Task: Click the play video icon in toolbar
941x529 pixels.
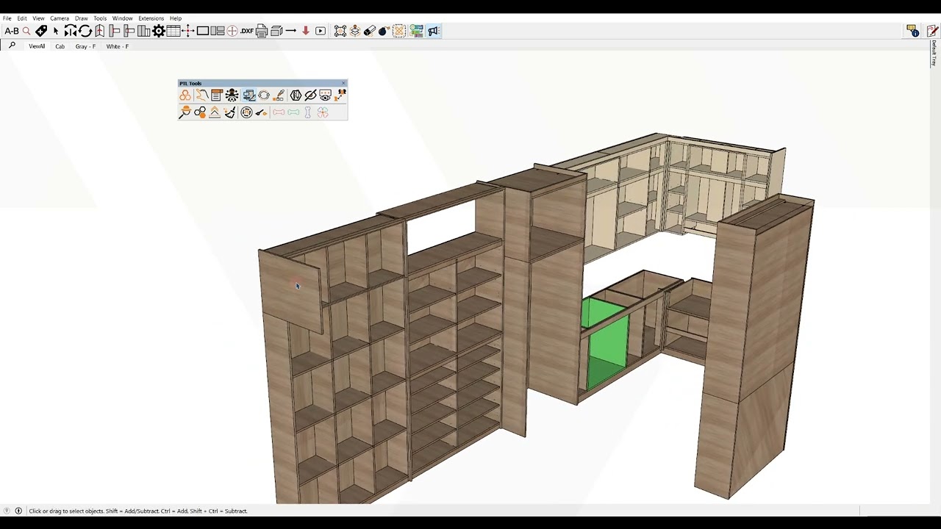Action: (321, 31)
